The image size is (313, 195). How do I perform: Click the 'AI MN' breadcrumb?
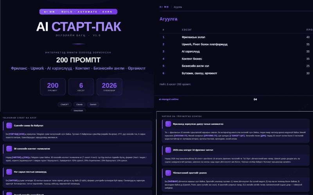[x=164, y=7]
